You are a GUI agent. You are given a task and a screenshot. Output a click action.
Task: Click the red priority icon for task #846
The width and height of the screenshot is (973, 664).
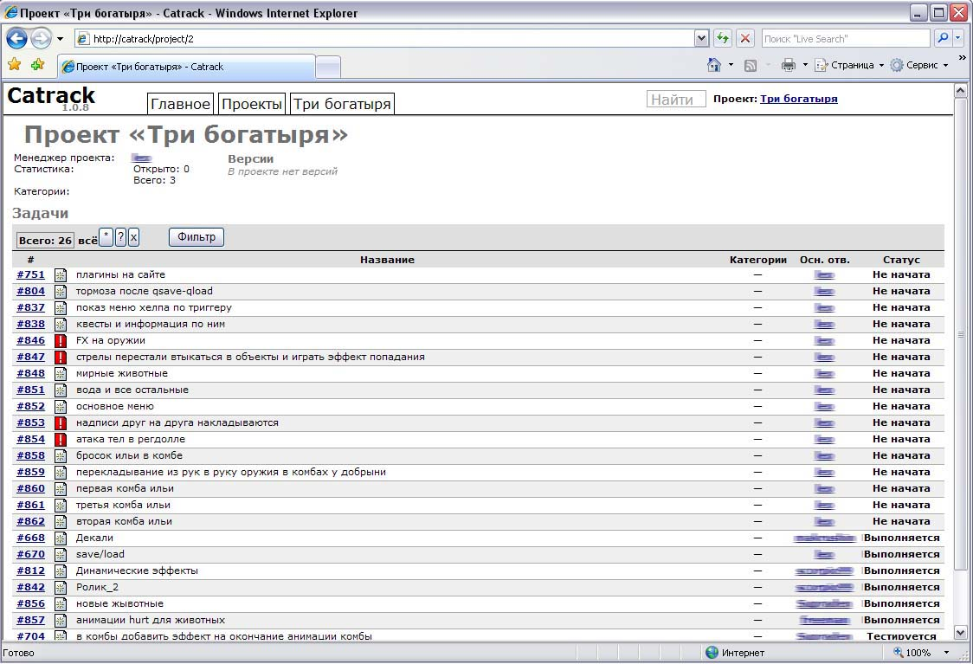pyautogui.click(x=61, y=341)
